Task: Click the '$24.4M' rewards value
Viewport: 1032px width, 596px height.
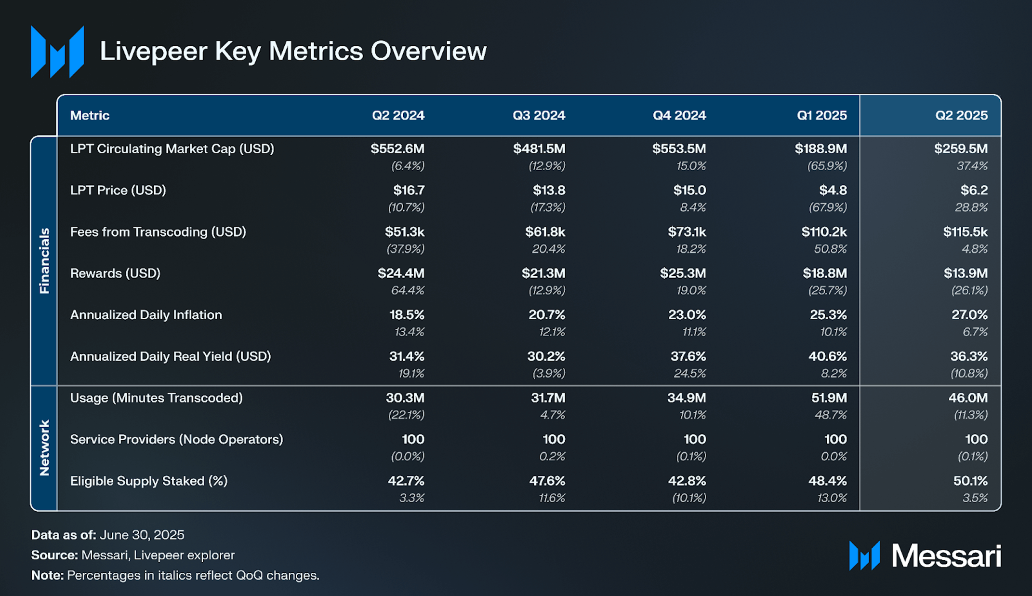Action: coord(401,273)
